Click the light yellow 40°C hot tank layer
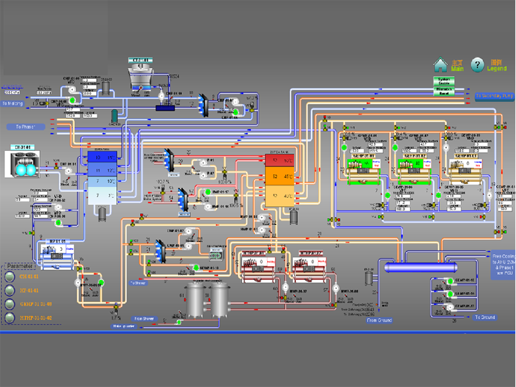The height and width of the screenshot is (387, 516). click(279, 196)
